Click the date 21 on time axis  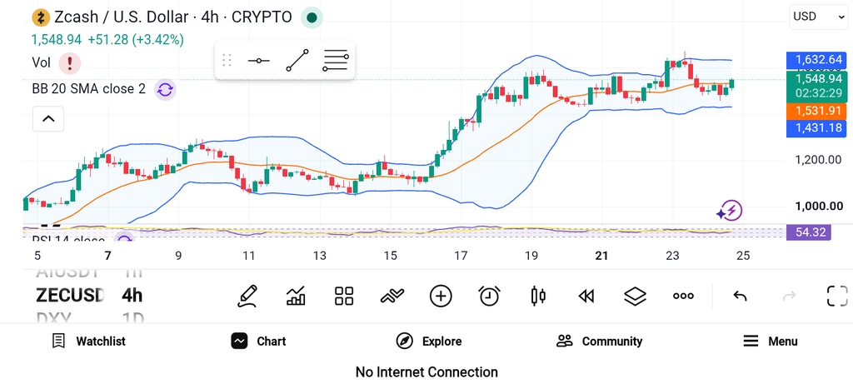(601, 256)
